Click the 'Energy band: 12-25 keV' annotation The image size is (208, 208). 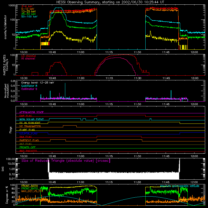point(38,83)
